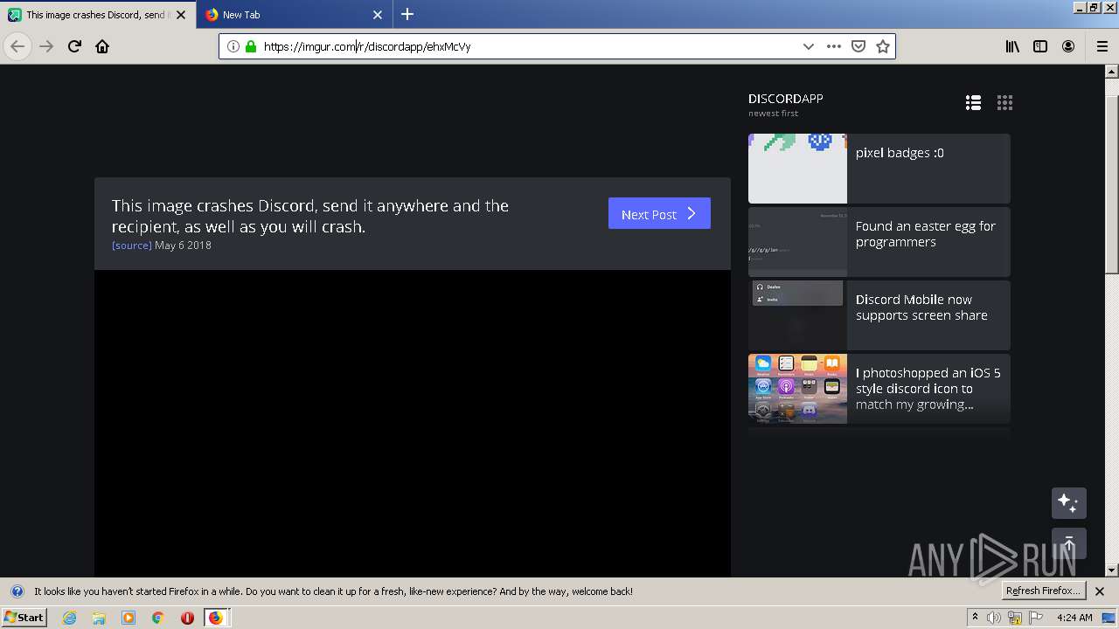Switch gallery sidebar to grid view
This screenshot has width=1119, height=629.
click(x=1004, y=103)
